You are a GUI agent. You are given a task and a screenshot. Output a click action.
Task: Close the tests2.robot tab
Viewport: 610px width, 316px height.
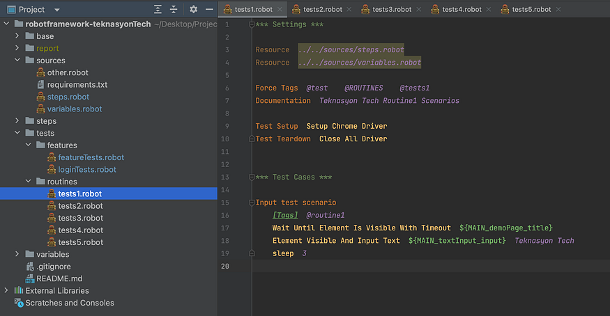point(349,9)
